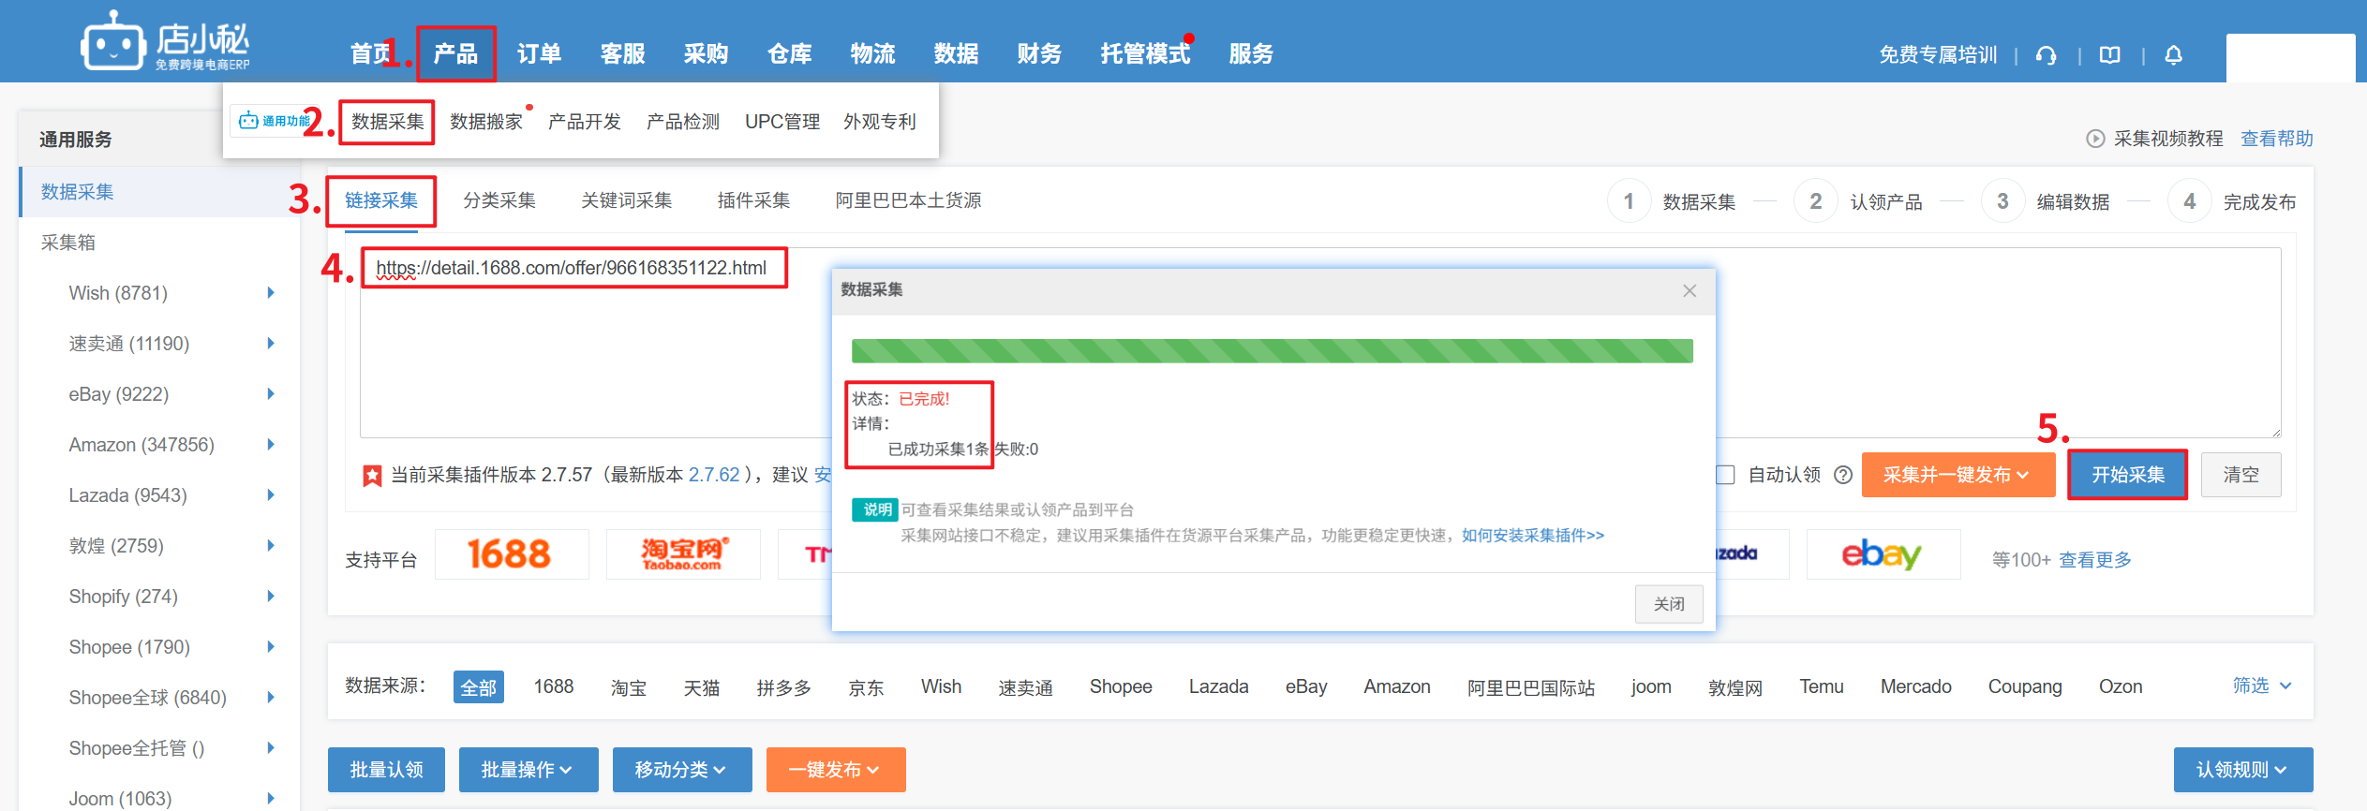Enable the 自动认领 checkbox
The height and width of the screenshot is (811, 2367).
tap(1726, 475)
